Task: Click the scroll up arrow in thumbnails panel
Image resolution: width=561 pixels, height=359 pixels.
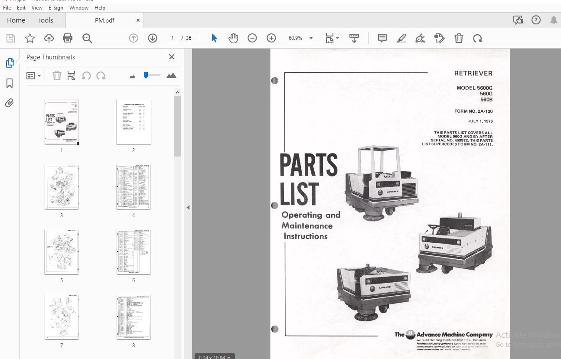Action: (178, 92)
